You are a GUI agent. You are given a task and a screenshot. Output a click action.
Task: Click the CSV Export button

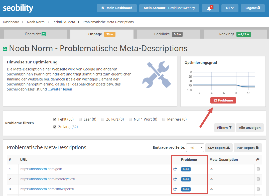coord(219,148)
